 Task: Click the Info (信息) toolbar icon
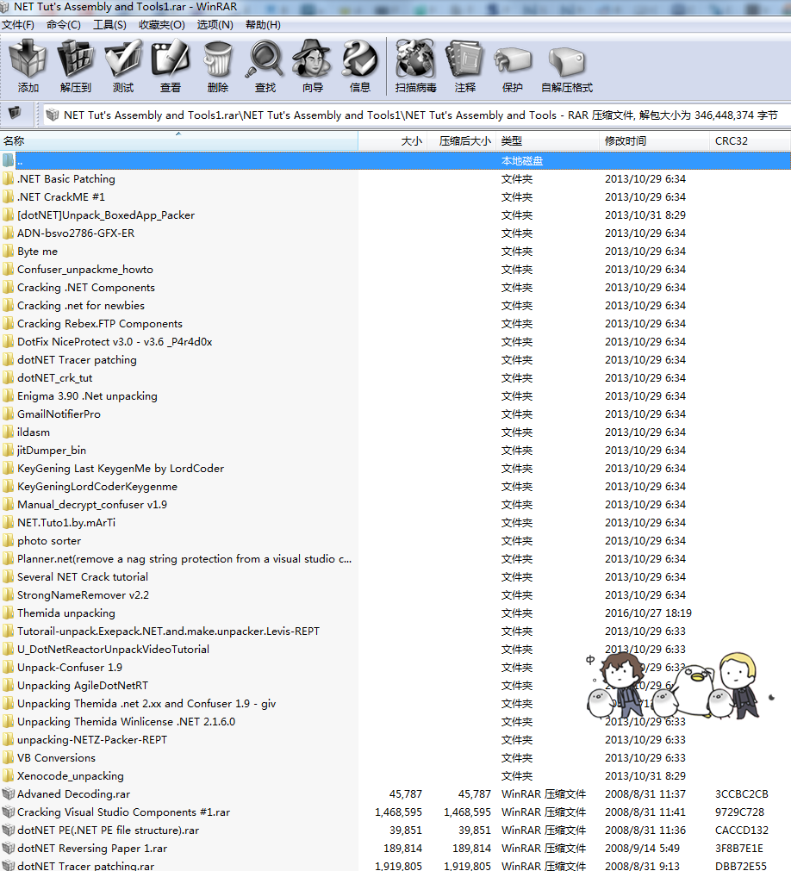(x=360, y=65)
